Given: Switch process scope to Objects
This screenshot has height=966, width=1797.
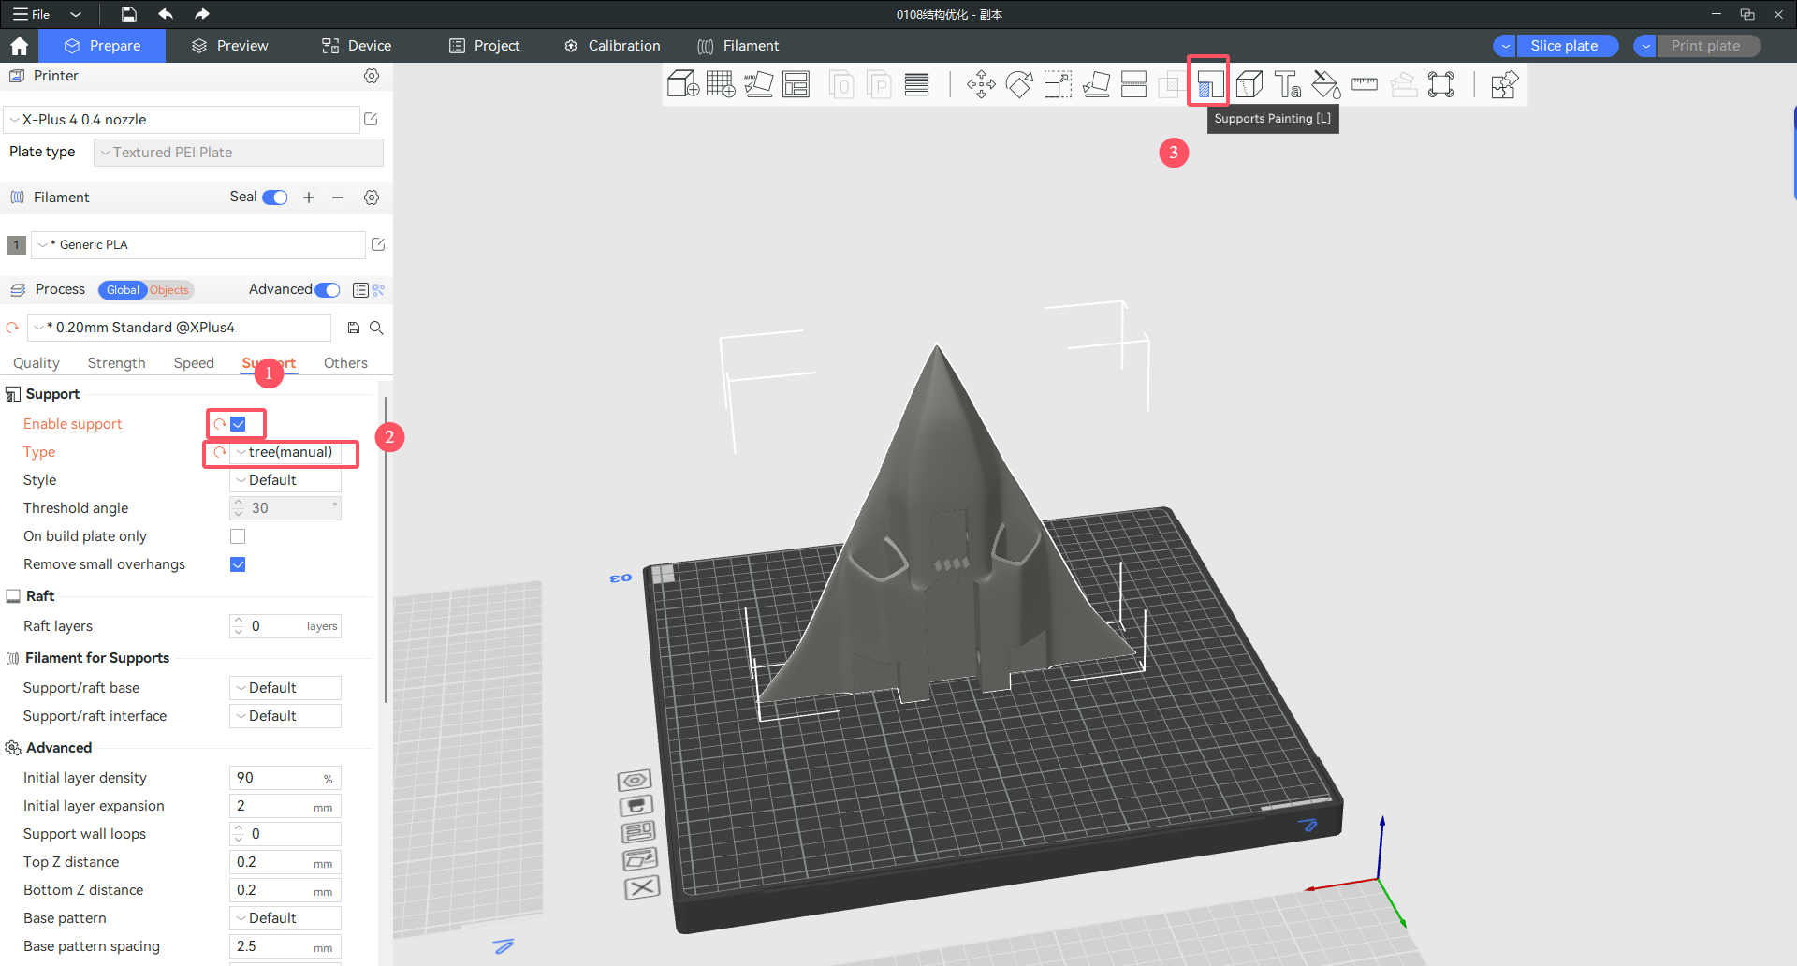Looking at the screenshot, I should (x=169, y=289).
